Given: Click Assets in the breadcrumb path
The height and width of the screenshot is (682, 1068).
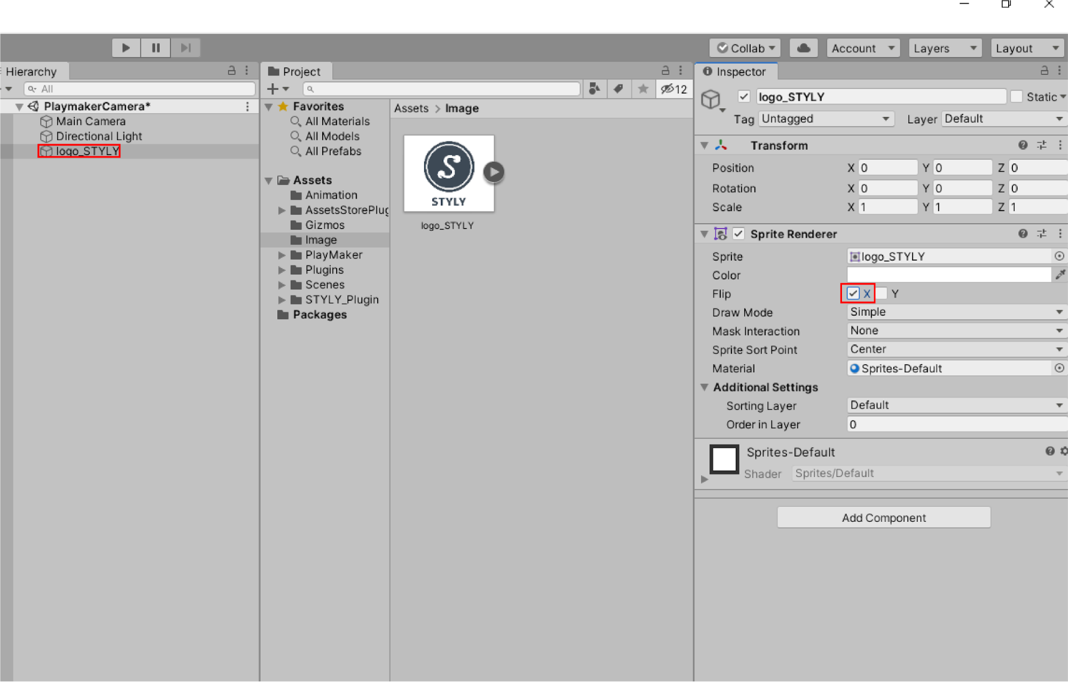Looking at the screenshot, I should pyautogui.click(x=411, y=108).
